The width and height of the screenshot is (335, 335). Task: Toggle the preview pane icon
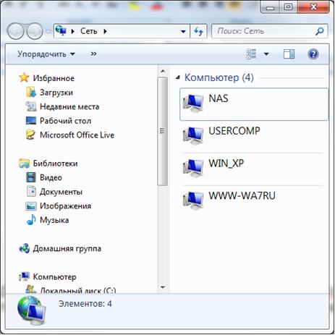coord(289,54)
